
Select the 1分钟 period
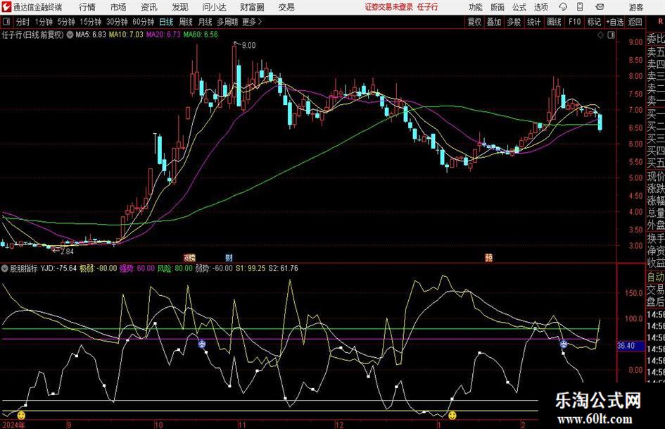tap(44, 22)
